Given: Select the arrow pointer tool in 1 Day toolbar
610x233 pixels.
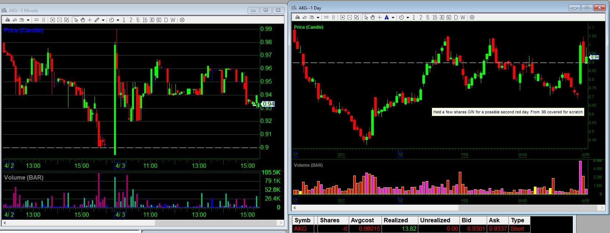Looking at the screenshot, I should tap(366, 17).
